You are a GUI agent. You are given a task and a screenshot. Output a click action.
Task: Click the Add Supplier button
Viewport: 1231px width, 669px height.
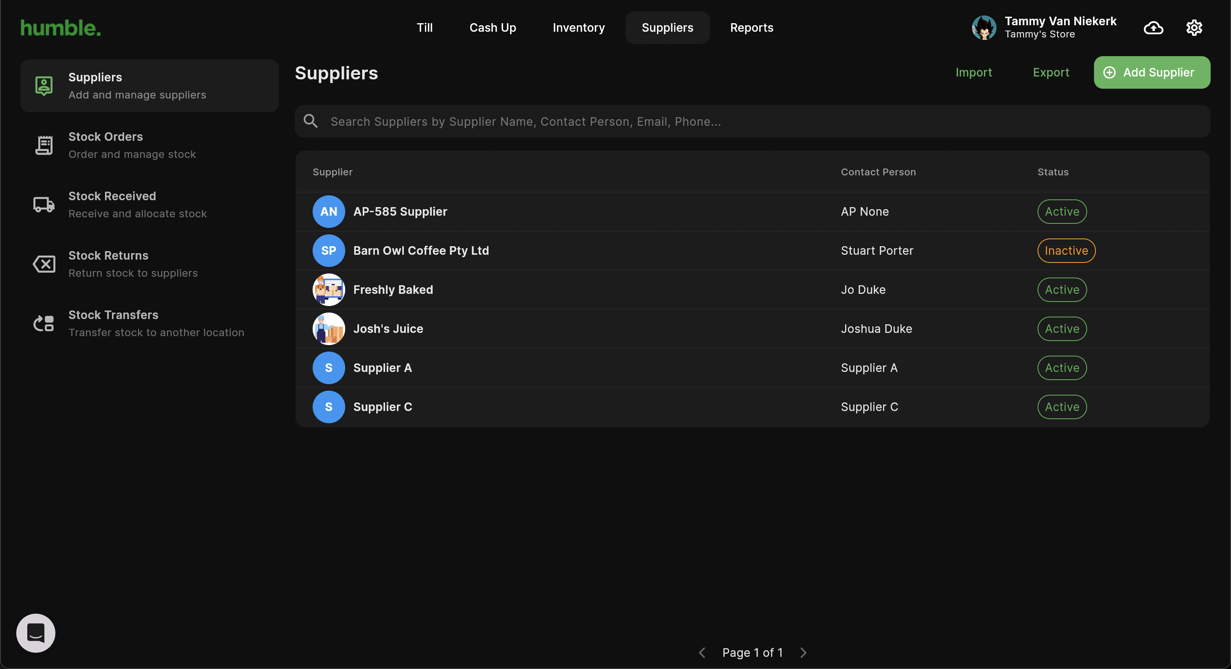tap(1152, 72)
